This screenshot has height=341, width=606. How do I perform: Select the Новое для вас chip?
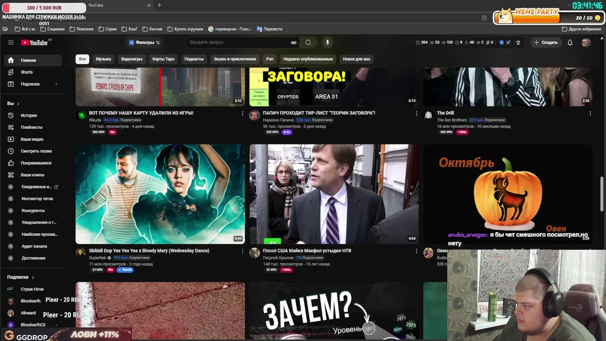356,59
